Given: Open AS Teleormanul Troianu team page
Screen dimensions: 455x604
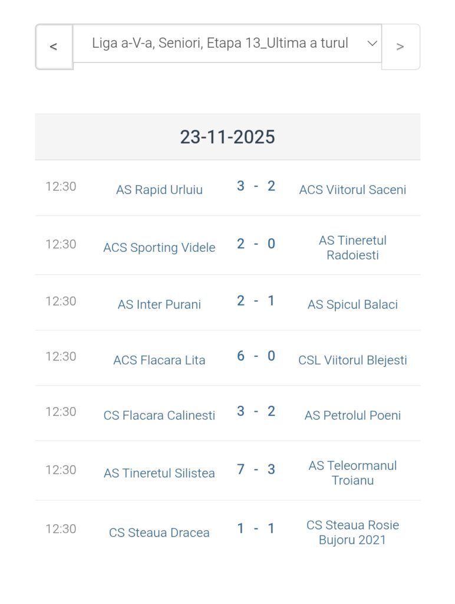Looking at the screenshot, I should (x=352, y=473).
